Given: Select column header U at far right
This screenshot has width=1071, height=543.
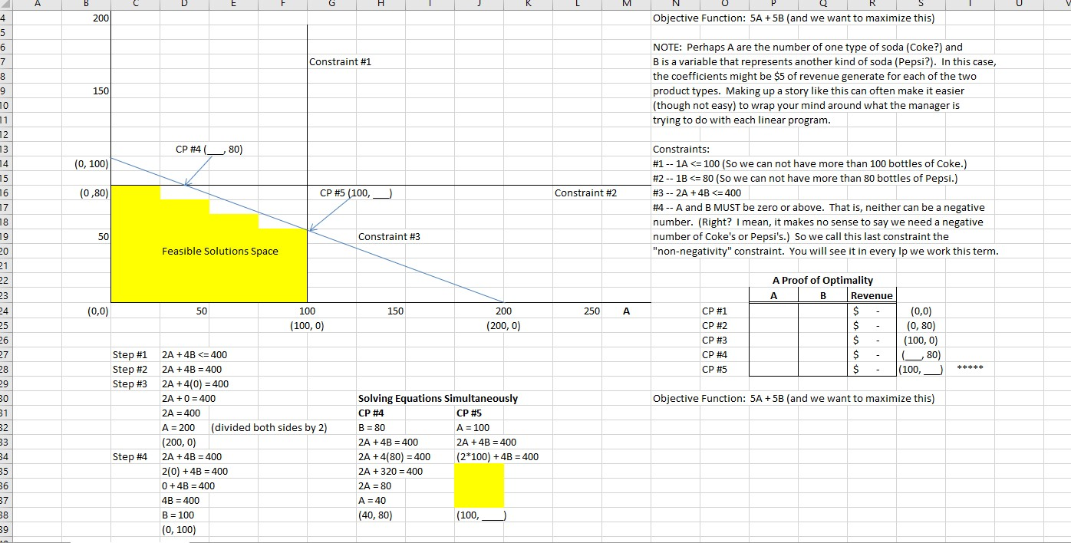Looking at the screenshot, I should pos(1018,5).
